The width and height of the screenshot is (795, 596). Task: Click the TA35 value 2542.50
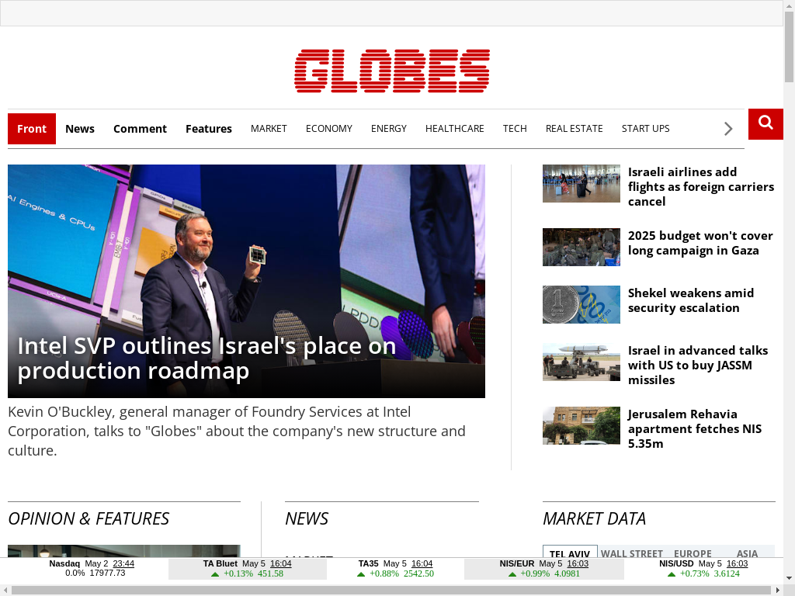point(418,573)
